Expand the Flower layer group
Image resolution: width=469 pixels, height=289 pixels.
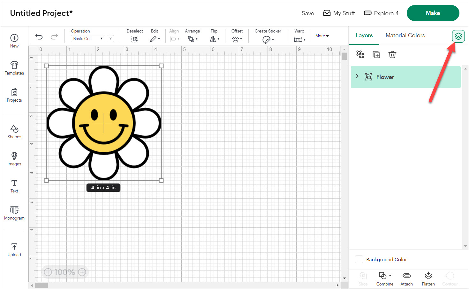click(357, 76)
